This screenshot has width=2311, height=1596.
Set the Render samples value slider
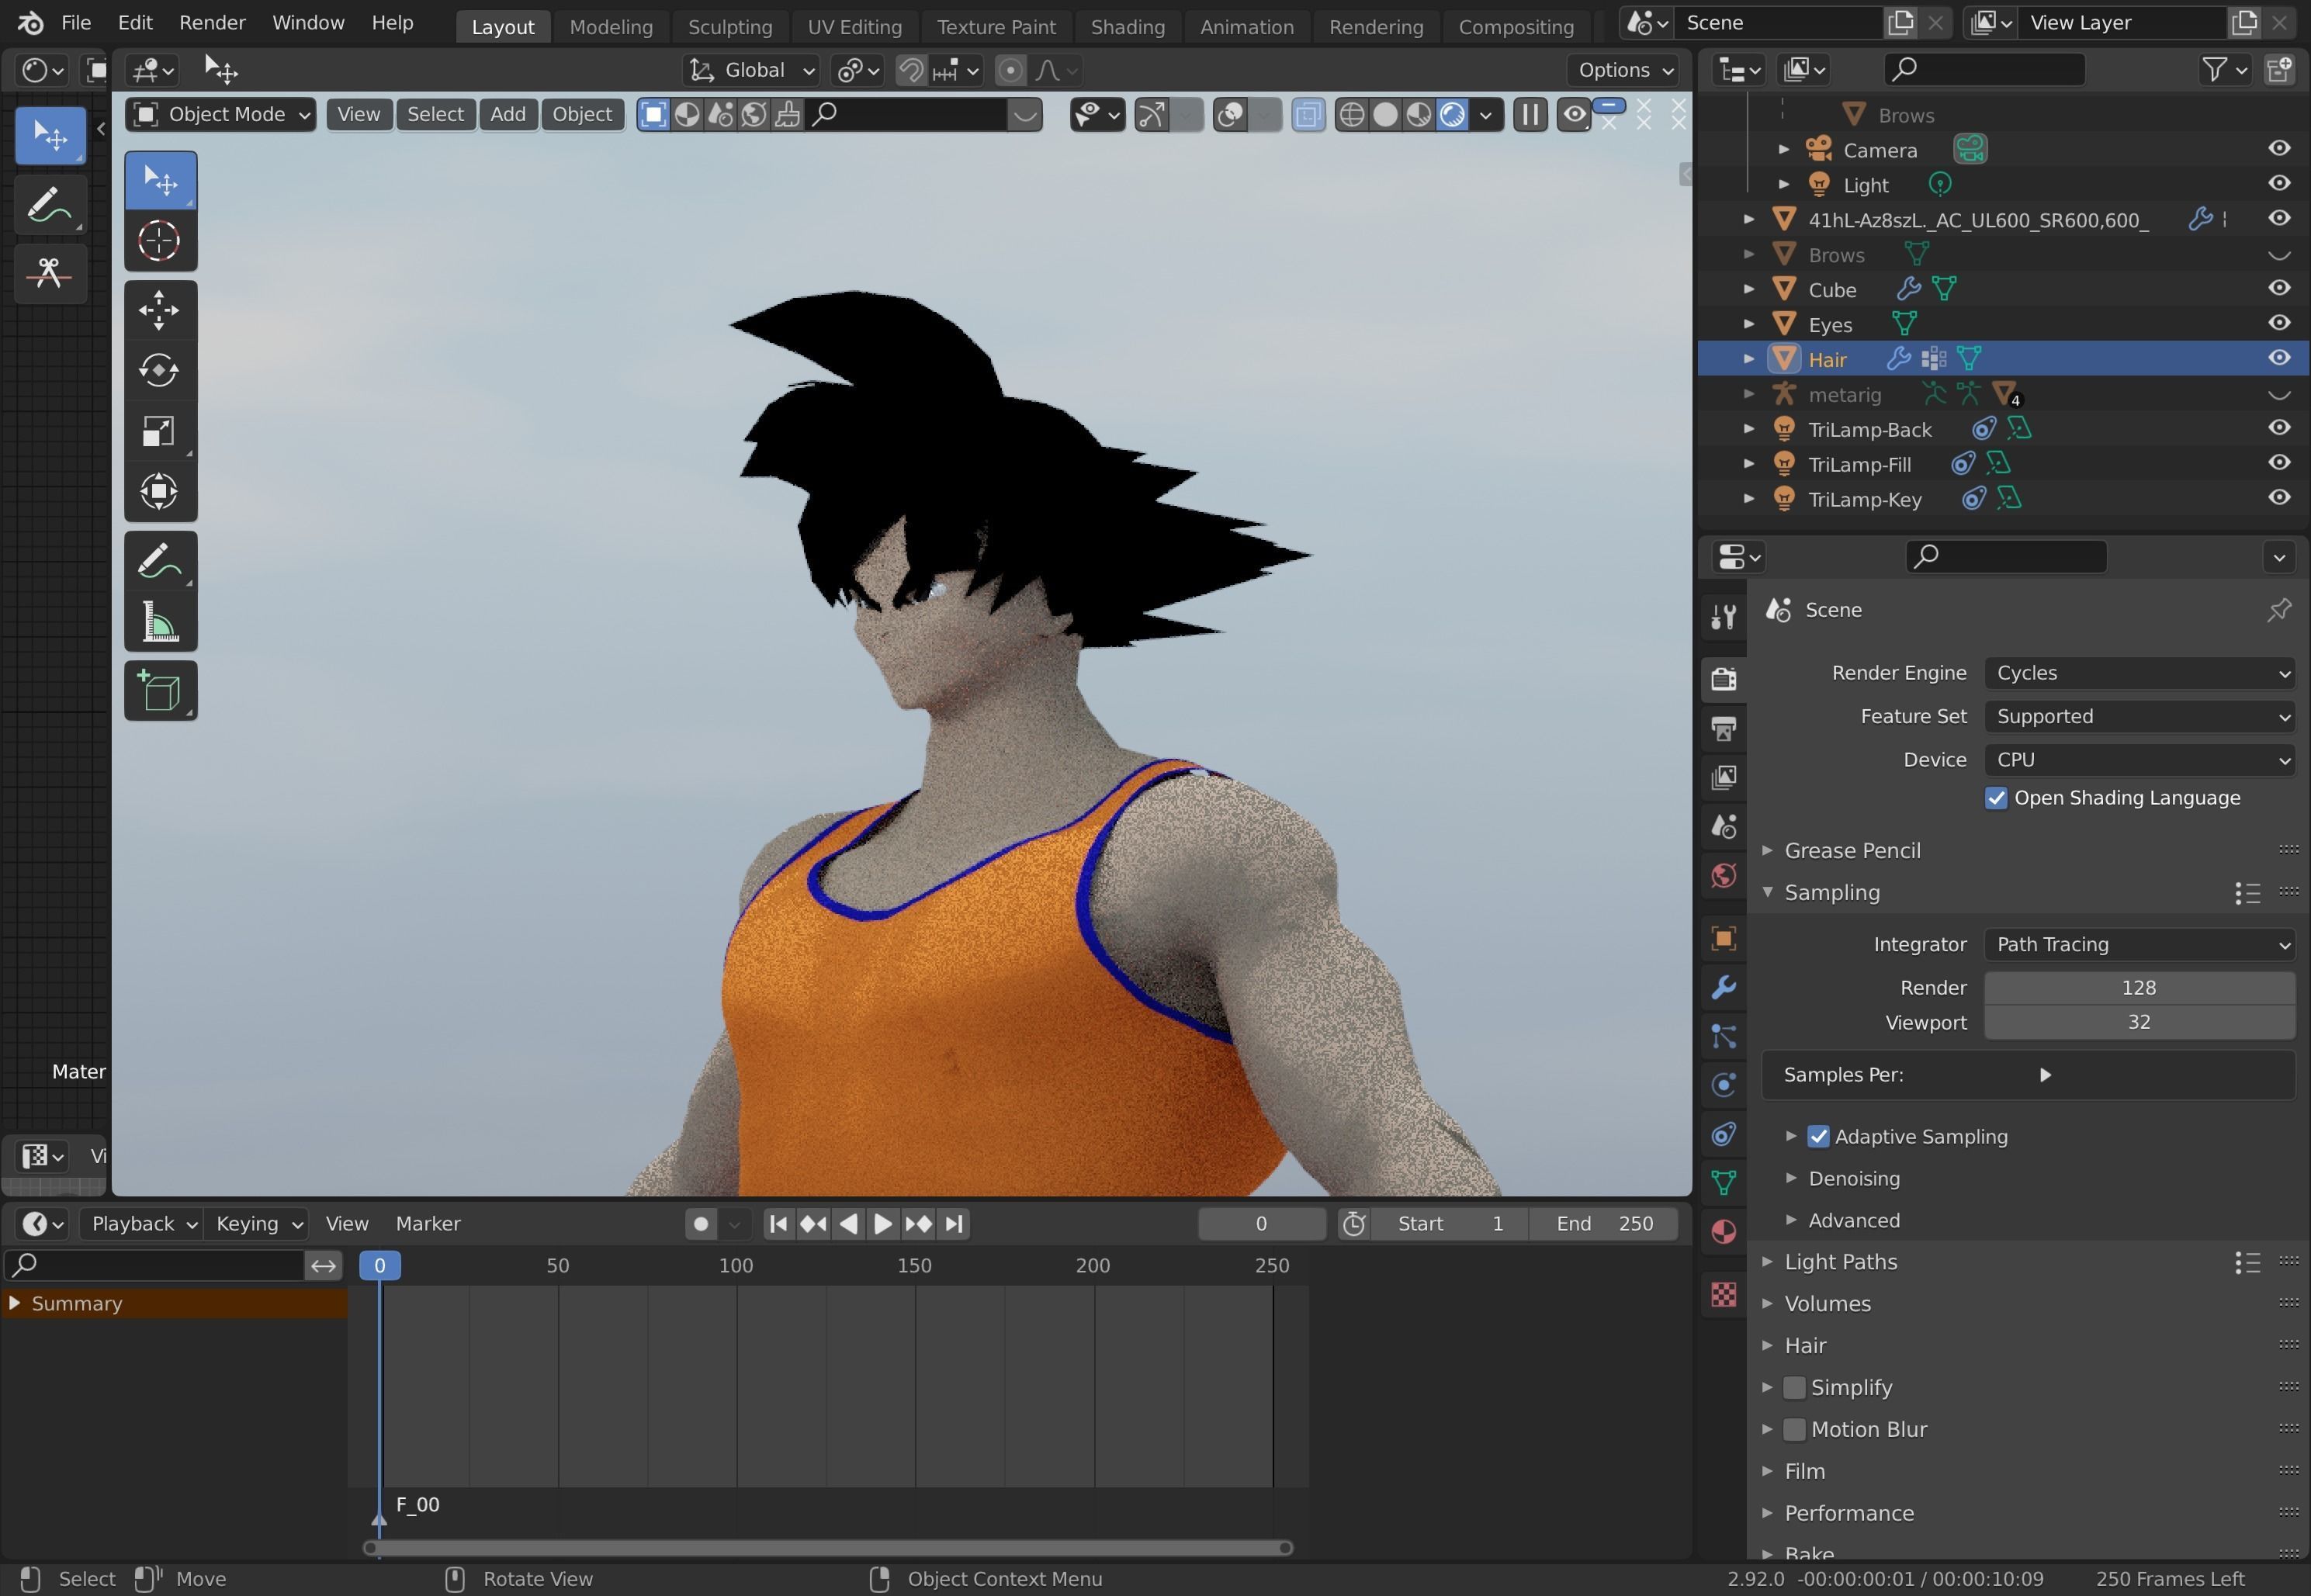pyautogui.click(x=2140, y=987)
